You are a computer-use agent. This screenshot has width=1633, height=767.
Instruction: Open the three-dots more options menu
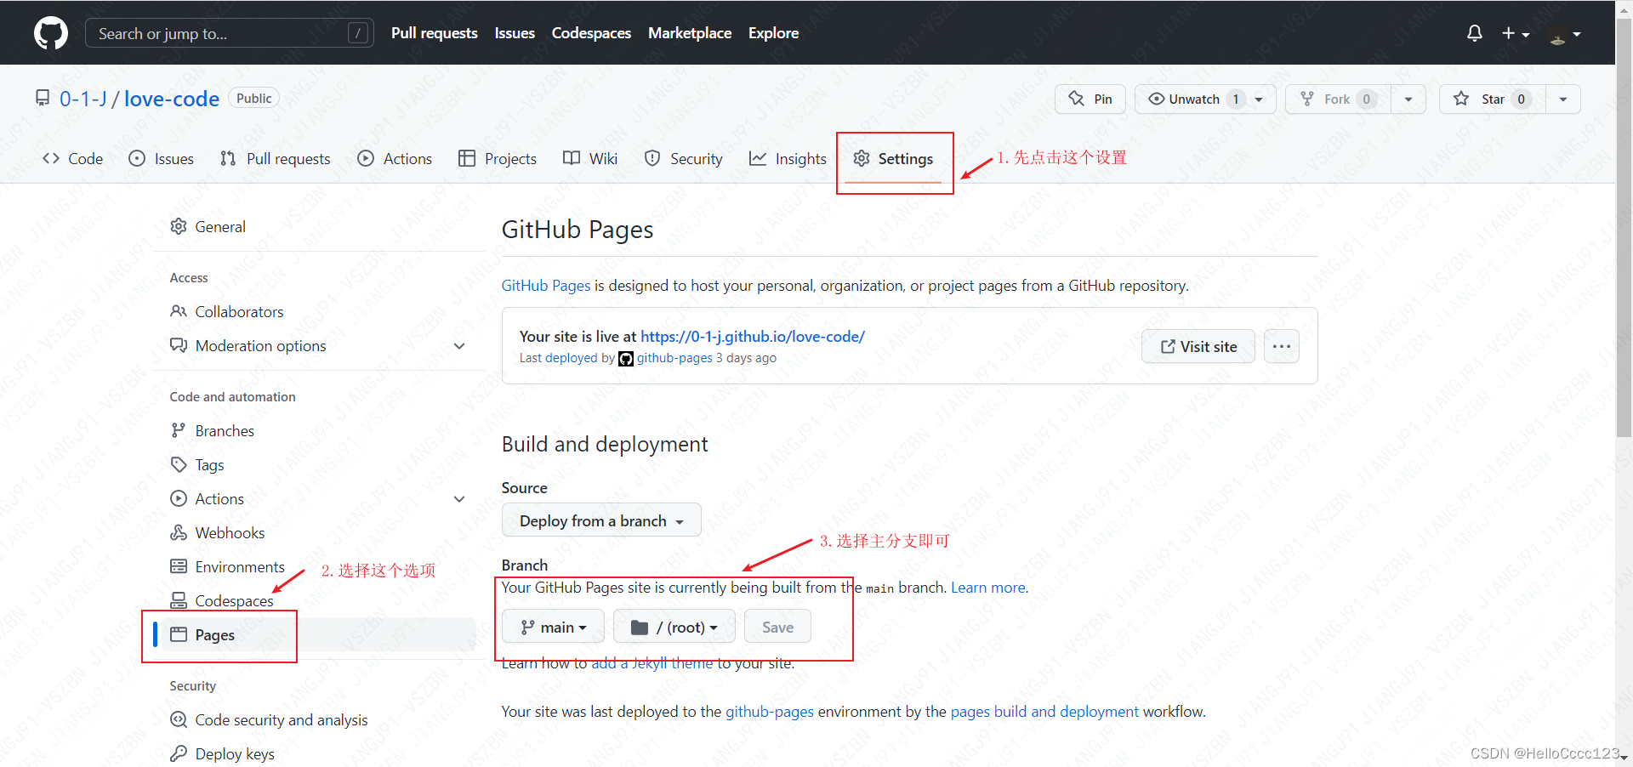(1282, 346)
